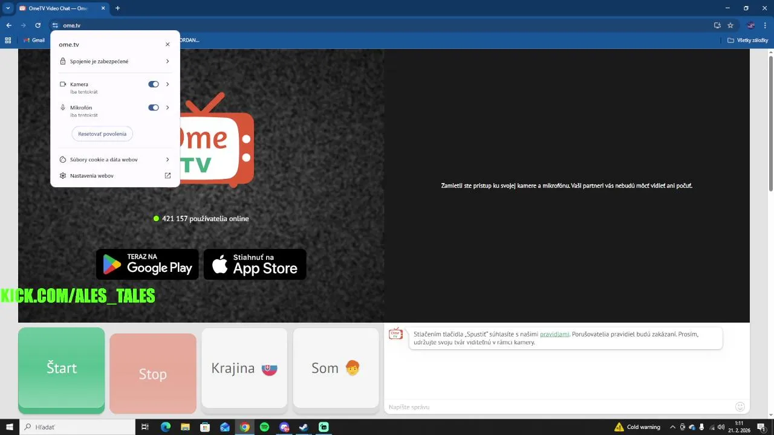Click the install app icon in address bar

click(x=717, y=25)
